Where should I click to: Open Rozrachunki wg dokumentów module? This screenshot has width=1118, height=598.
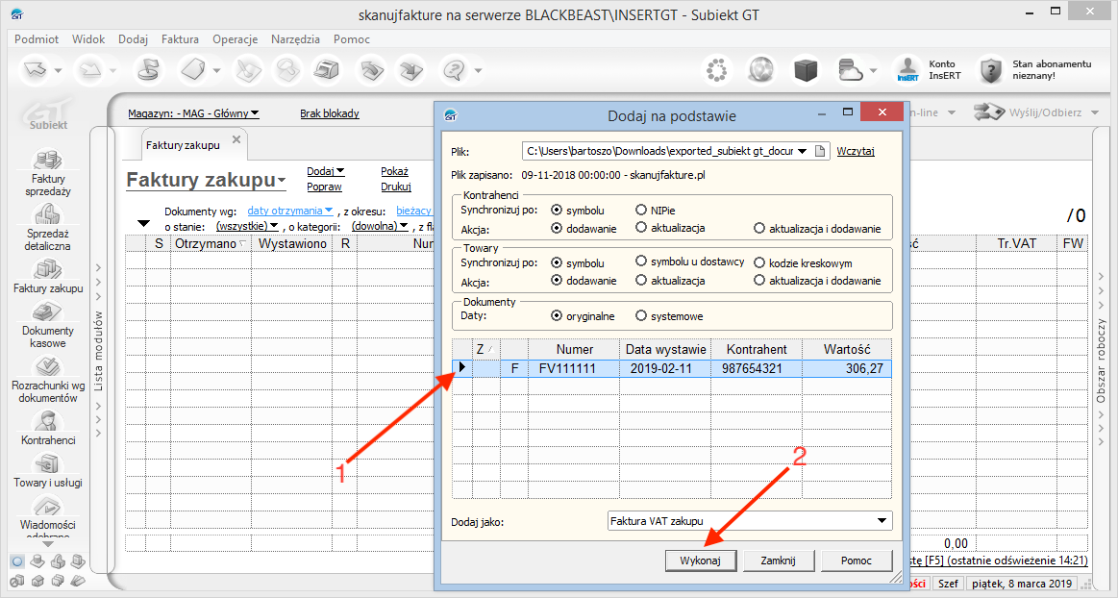(x=48, y=368)
